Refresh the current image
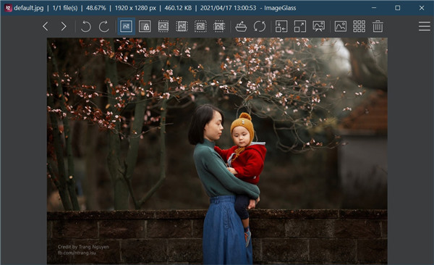This screenshot has height=265, width=434. point(260,27)
